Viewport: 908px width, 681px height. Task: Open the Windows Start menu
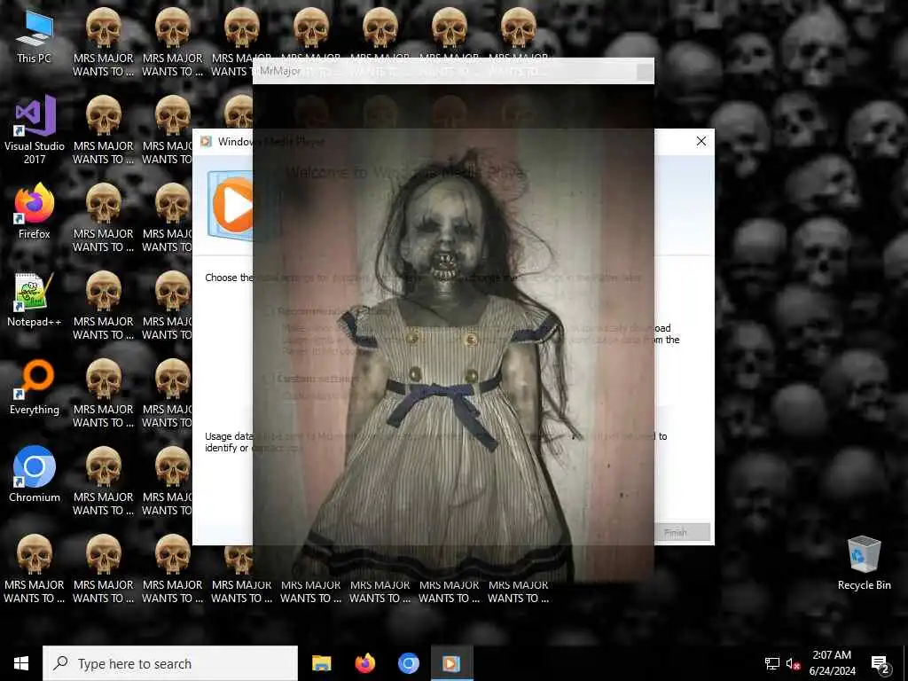click(x=21, y=663)
